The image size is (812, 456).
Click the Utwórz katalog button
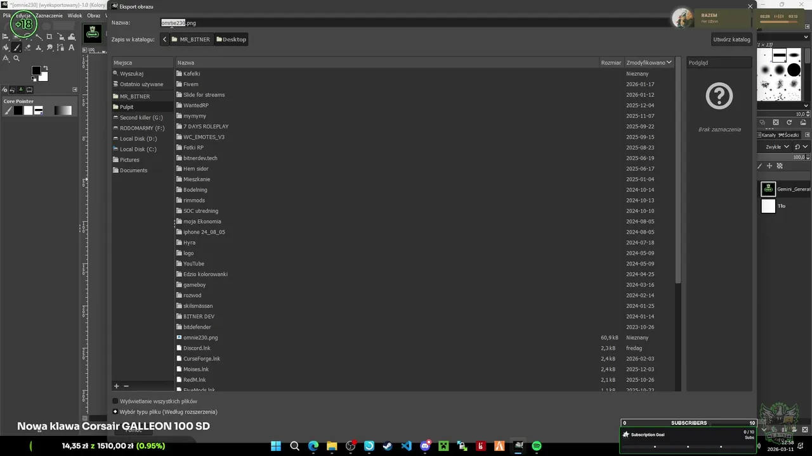tap(731, 39)
